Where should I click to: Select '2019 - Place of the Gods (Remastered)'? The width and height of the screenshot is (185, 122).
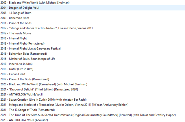[25, 79]
